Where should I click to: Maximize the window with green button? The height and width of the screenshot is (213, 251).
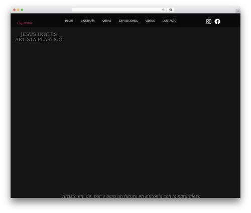(x=22, y=10)
